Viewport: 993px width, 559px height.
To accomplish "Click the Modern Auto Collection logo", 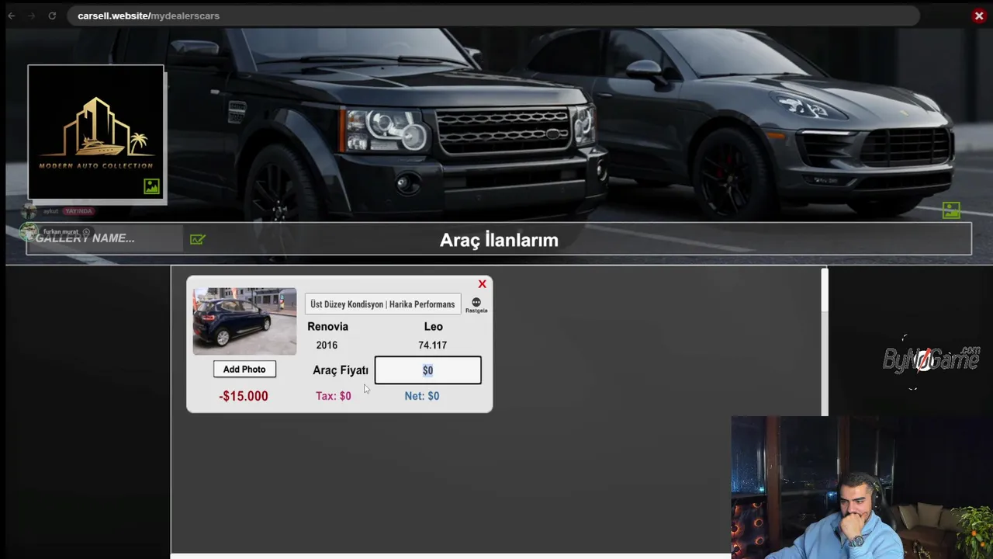I will pyautogui.click(x=96, y=133).
